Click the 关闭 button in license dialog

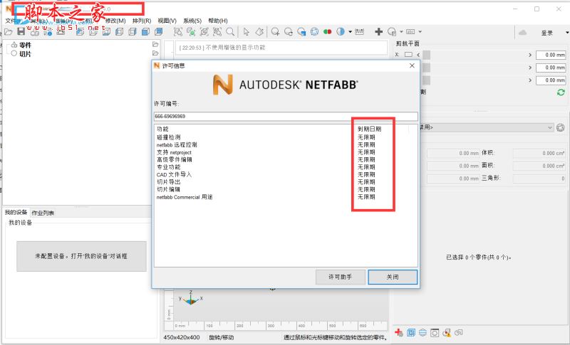[x=393, y=277]
